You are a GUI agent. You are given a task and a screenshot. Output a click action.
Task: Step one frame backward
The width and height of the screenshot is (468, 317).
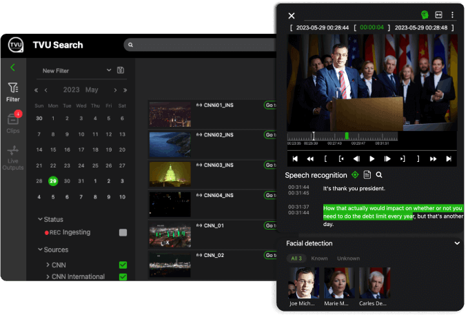356,158
